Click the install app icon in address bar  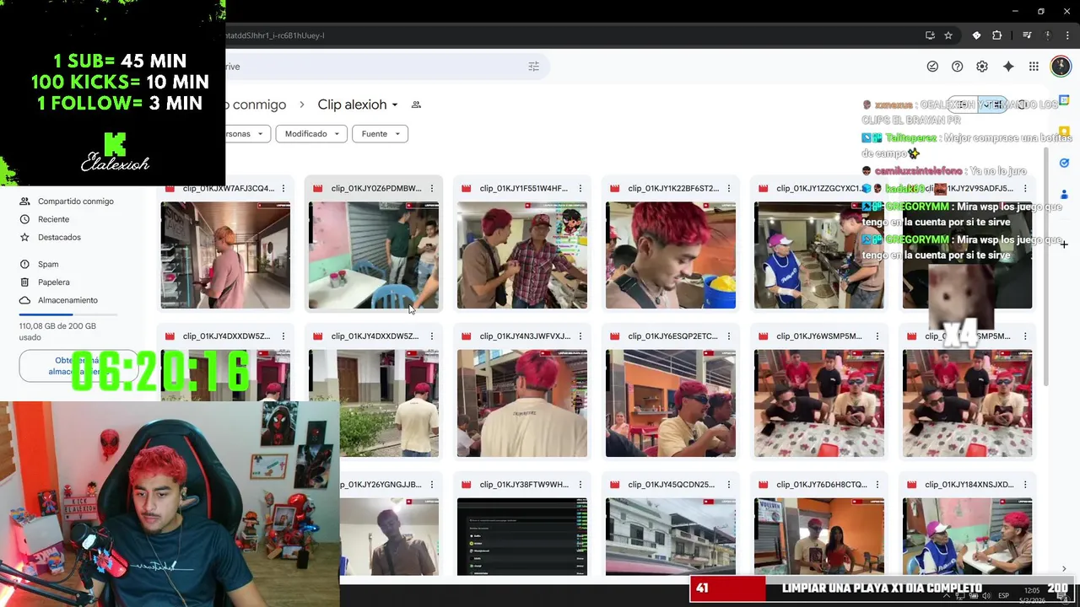pos(930,35)
